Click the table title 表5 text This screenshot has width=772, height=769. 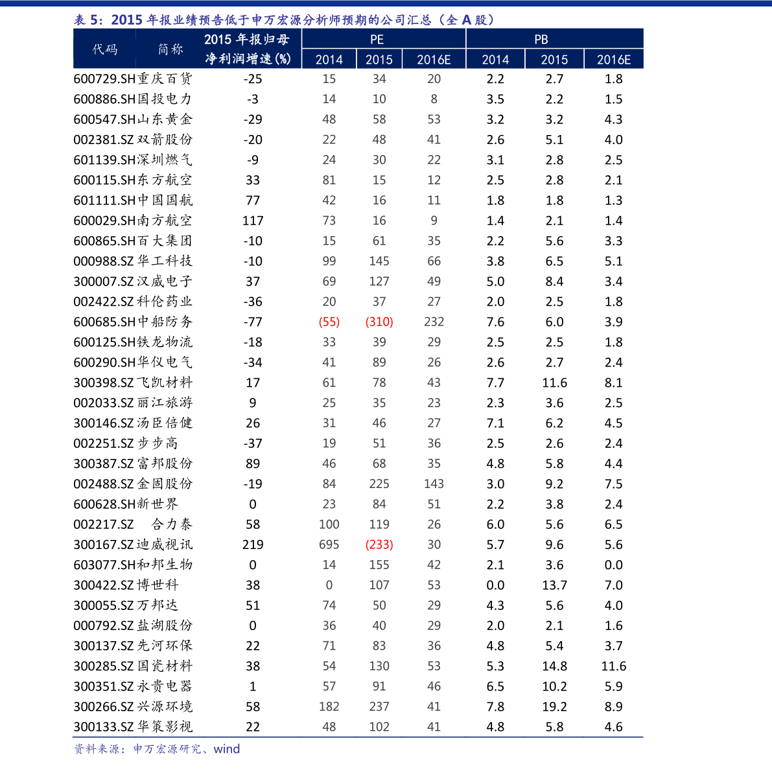285,20
